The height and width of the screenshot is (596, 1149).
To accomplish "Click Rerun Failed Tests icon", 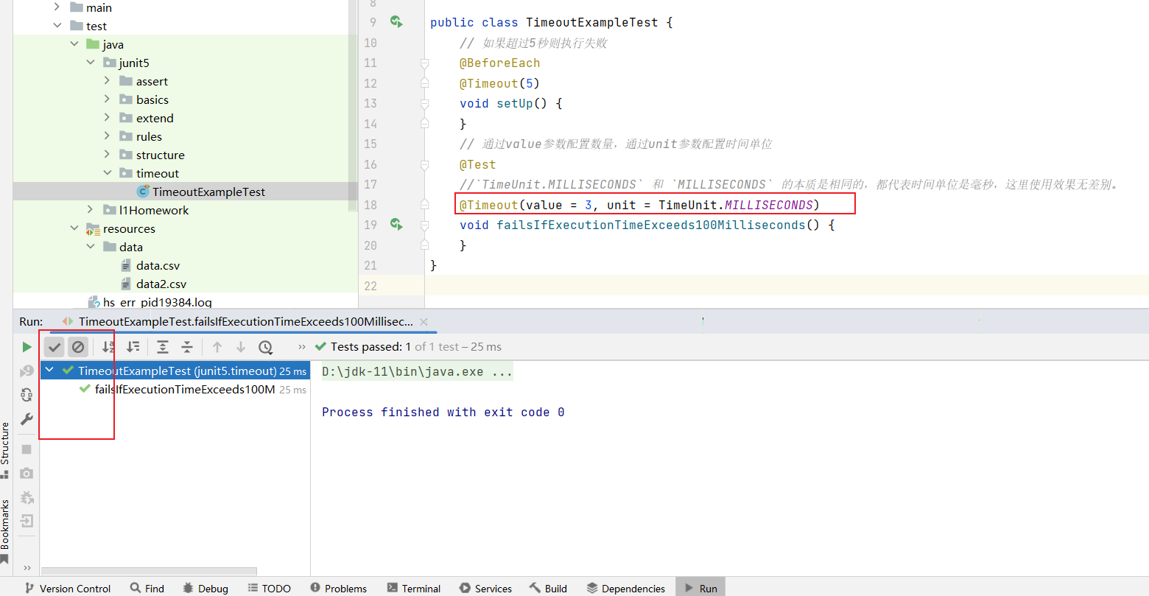I will (27, 371).
